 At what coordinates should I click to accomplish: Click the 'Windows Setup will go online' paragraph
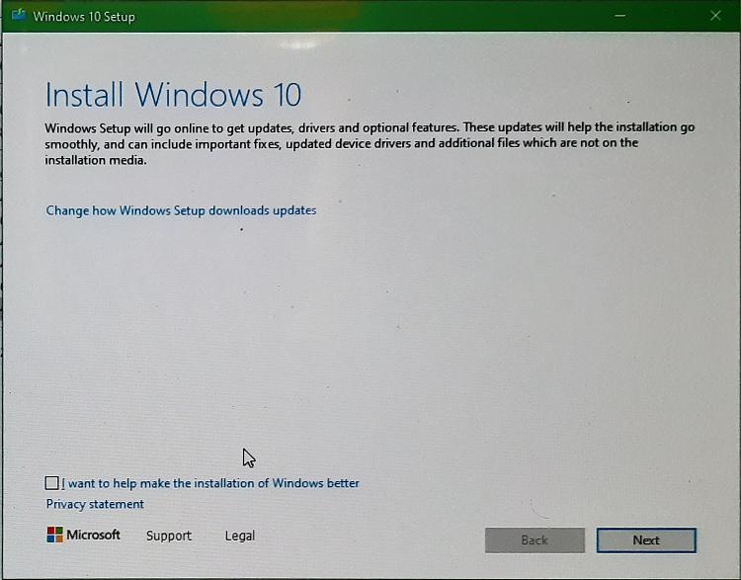click(370, 143)
